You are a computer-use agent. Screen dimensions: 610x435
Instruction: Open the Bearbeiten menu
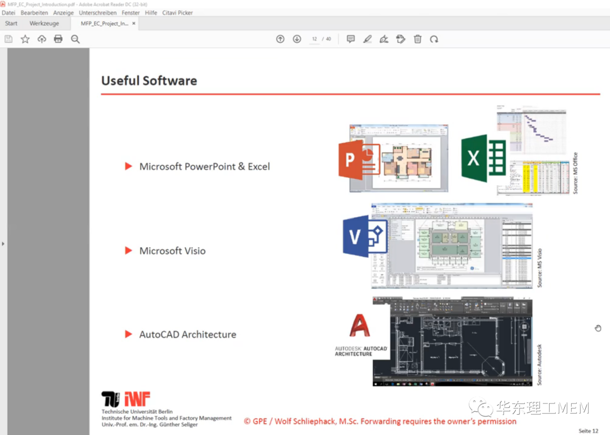point(34,12)
